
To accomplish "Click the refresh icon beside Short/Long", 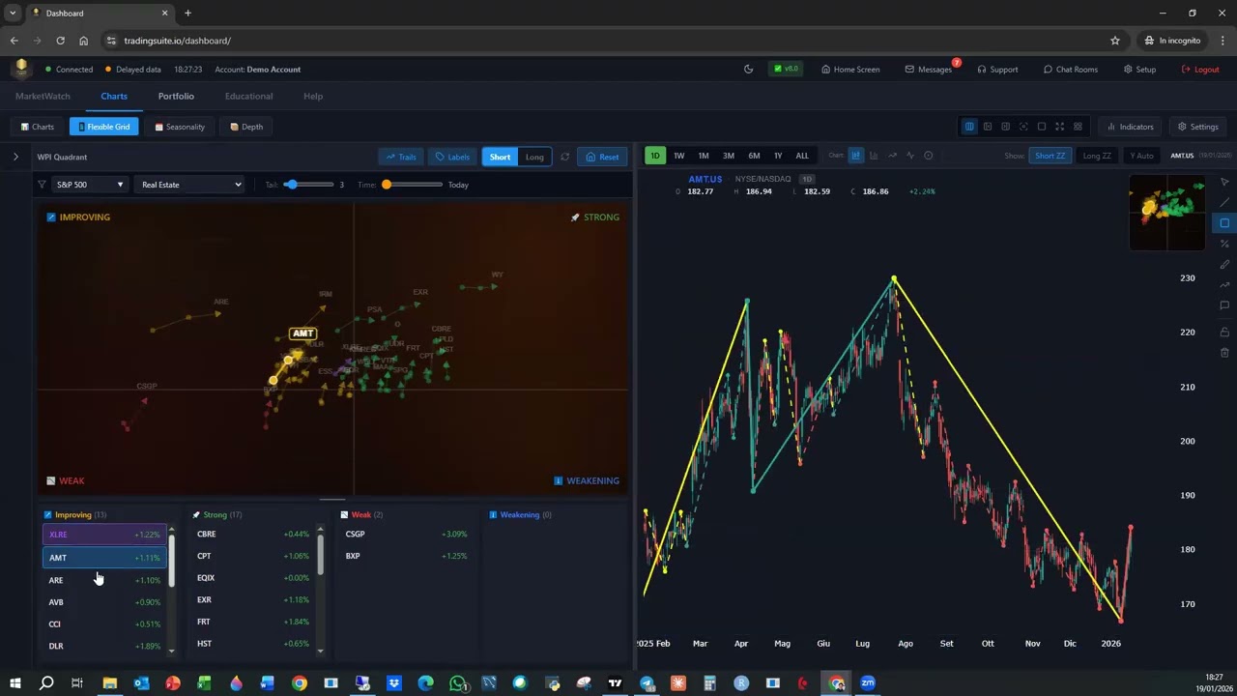I will coord(564,157).
